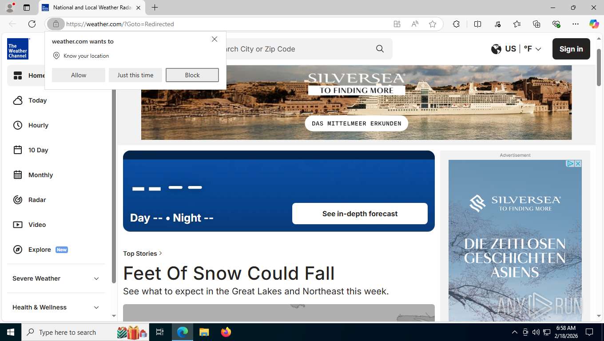Viewport: 604px width, 341px height.
Task: Show hidden tray icons chevron
Action: (x=515, y=332)
